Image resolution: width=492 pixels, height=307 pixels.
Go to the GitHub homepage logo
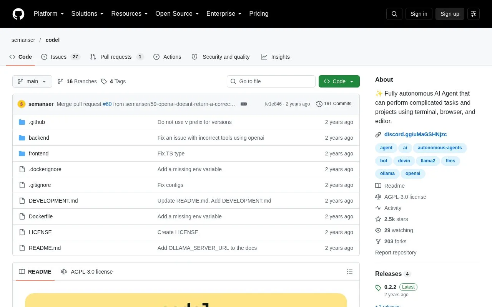coord(18,14)
